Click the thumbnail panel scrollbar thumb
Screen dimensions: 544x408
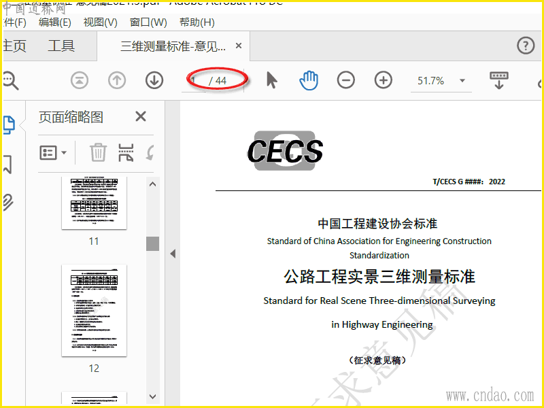[x=152, y=243]
